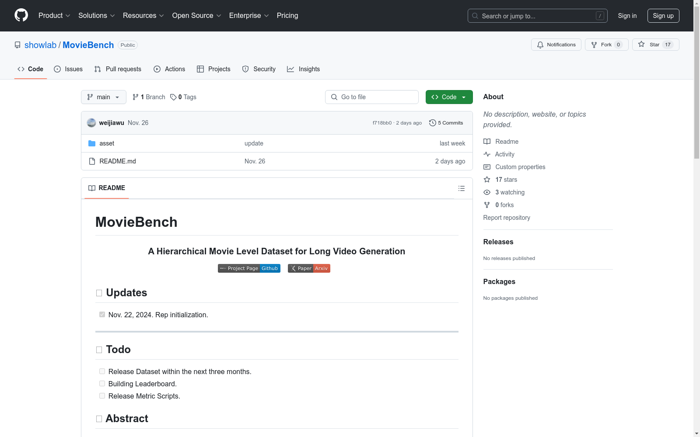Click the Go to file input

click(372, 97)
